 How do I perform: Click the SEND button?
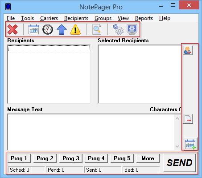coord(179,163)
